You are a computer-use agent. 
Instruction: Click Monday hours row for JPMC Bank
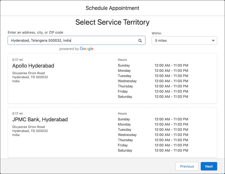point(153,124)
